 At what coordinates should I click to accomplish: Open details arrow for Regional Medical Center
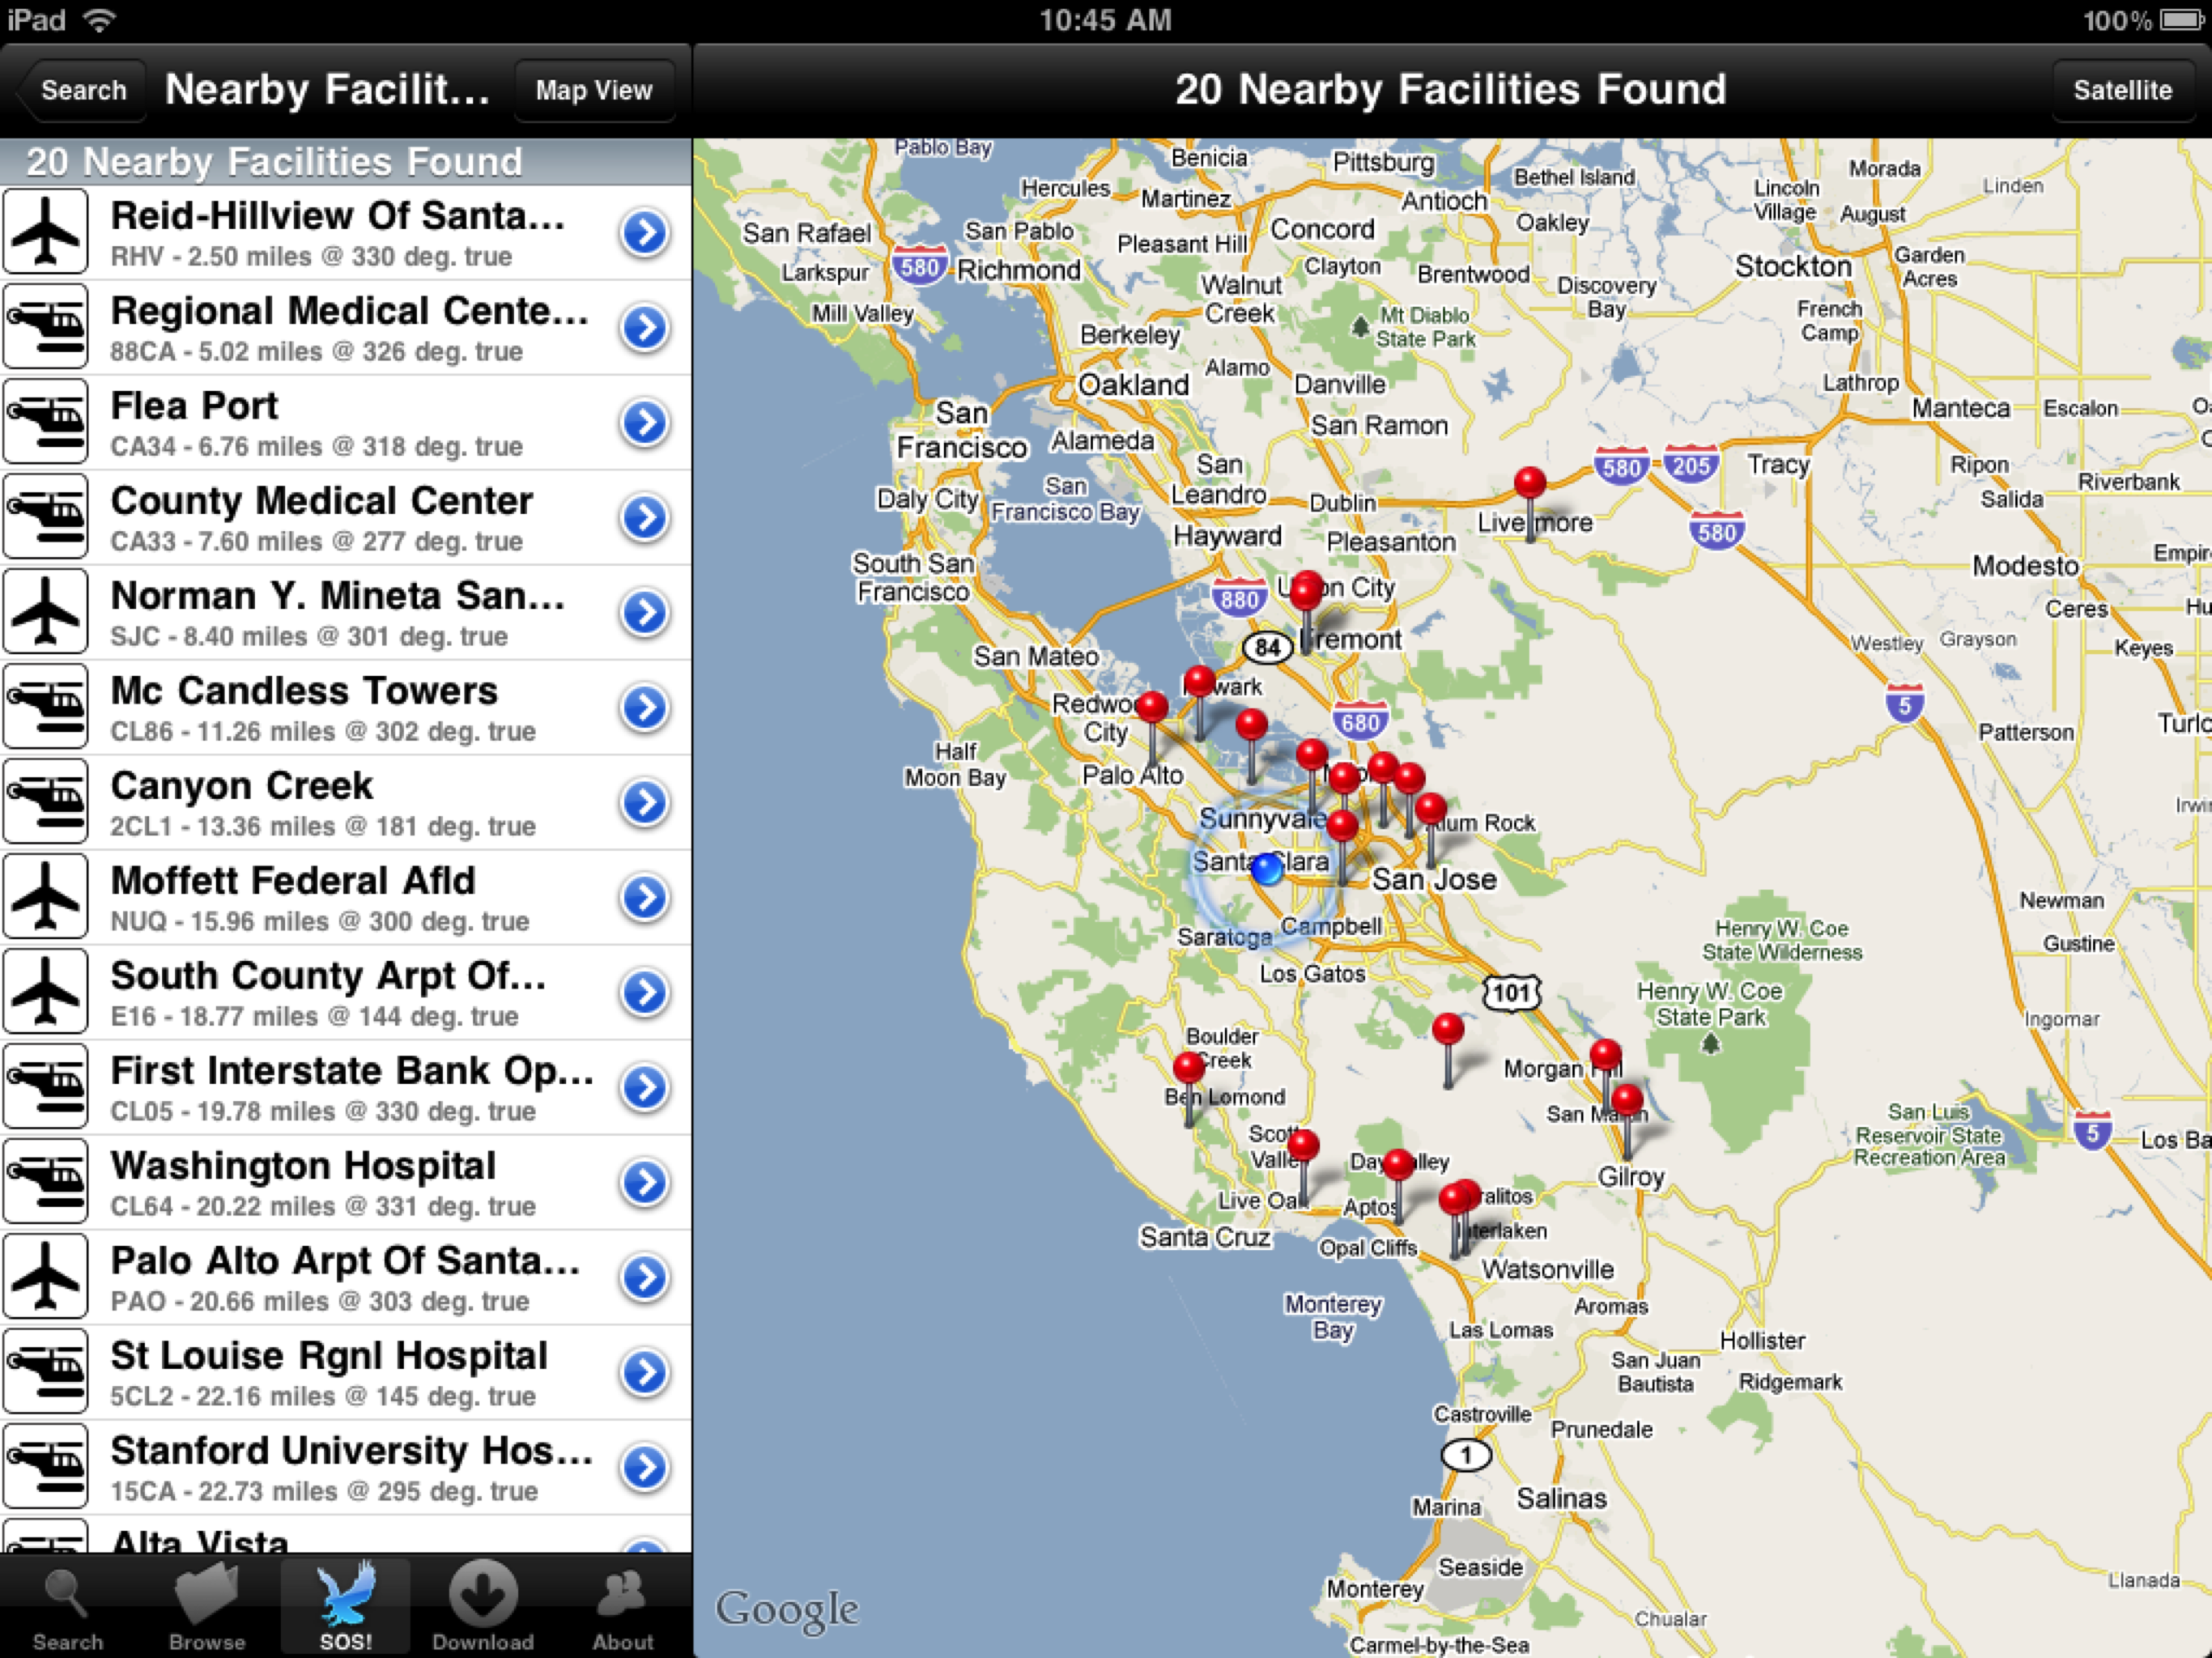point(645,328)
